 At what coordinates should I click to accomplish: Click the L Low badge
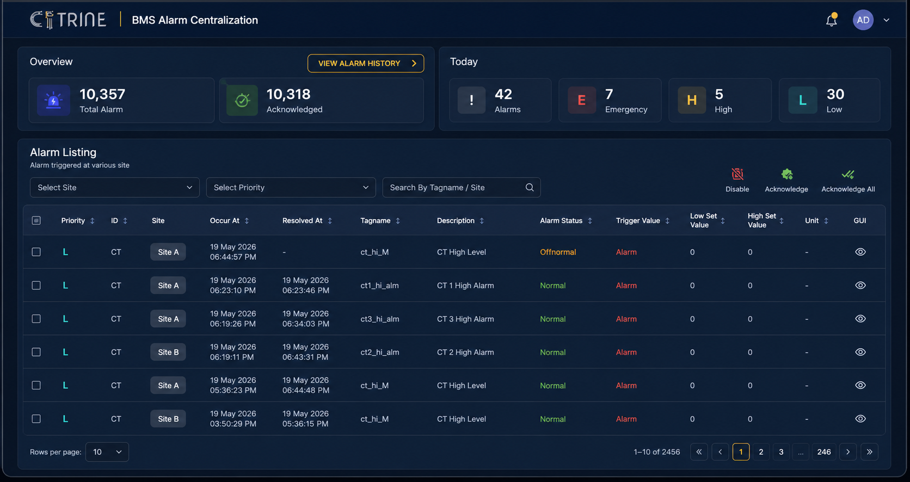[x=802, y=100]
